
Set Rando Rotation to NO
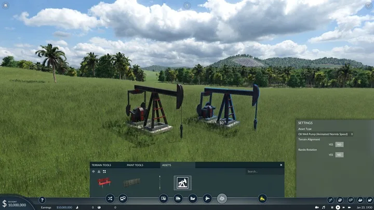pos(339,155)
